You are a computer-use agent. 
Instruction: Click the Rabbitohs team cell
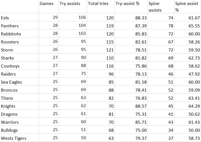[11, 34]
